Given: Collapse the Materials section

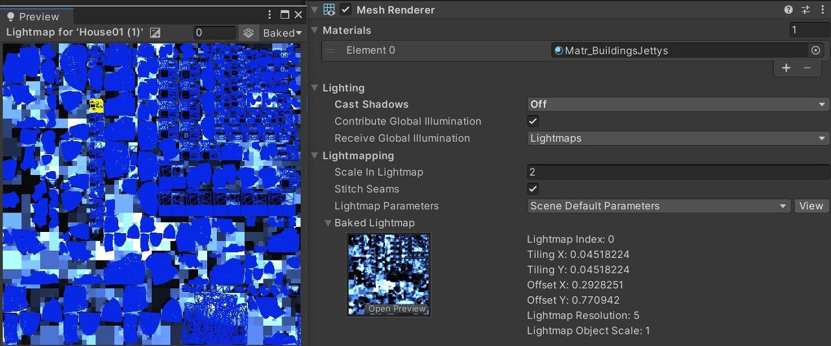Looking at the screenshot, I should 316,30.
